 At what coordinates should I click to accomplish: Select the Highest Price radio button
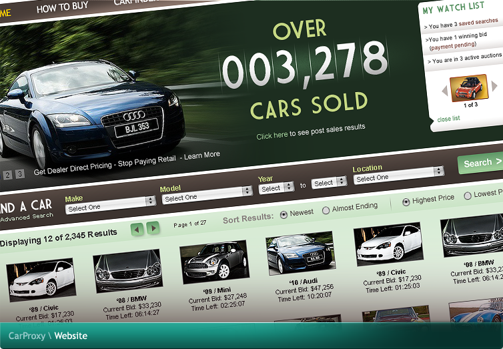(x=406, y=202)
